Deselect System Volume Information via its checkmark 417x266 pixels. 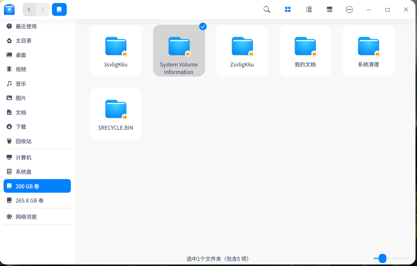click(203, 26)
